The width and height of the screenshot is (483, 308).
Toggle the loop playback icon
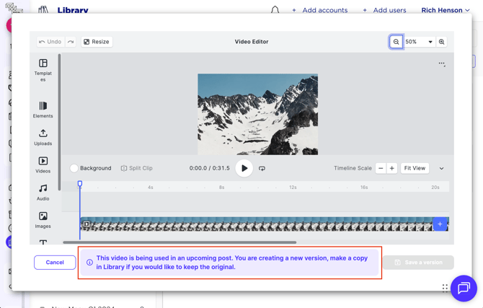(x=262, y=168)
